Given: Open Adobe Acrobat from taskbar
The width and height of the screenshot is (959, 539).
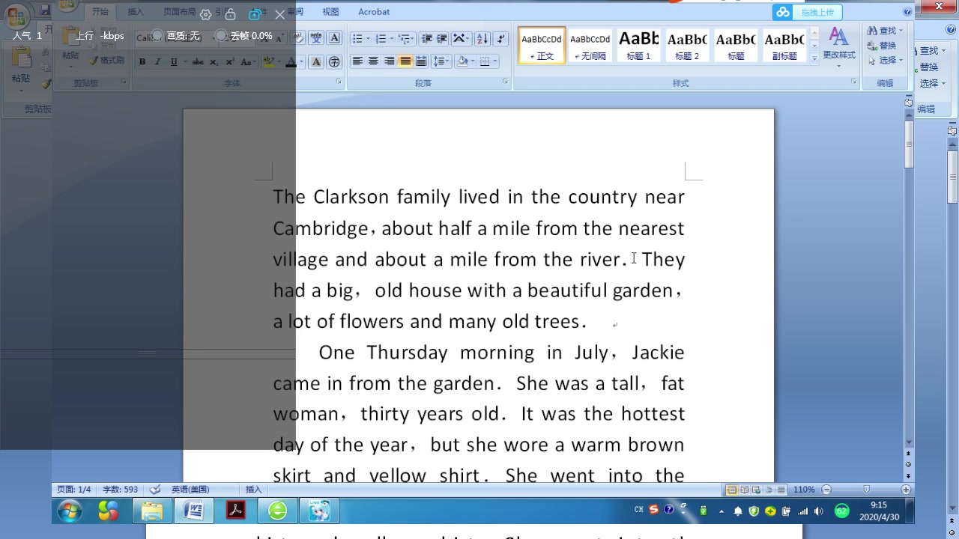Looking at the screenshot, I should pos(236,511).
